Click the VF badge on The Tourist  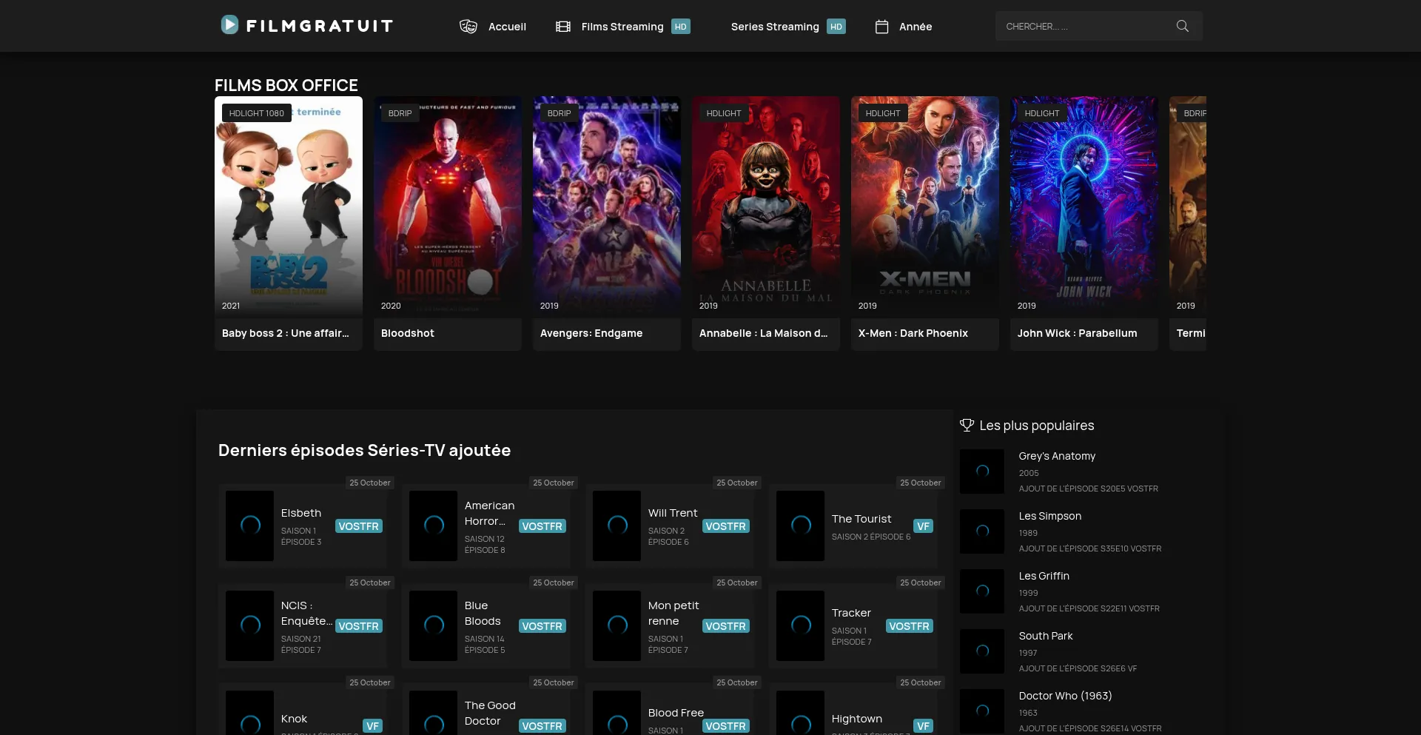coord(923,526)
